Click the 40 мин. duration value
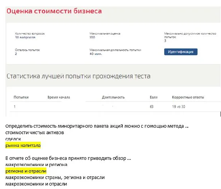Screen dimensions: 221x189 (x=96, y=54)
